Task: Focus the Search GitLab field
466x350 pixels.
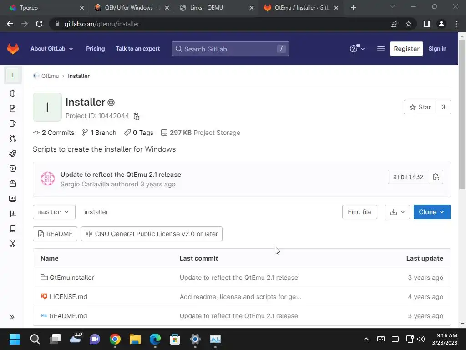Action: click(230, 49)
